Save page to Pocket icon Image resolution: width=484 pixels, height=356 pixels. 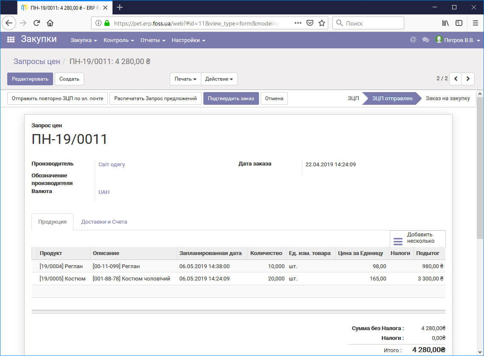(310, 23)
